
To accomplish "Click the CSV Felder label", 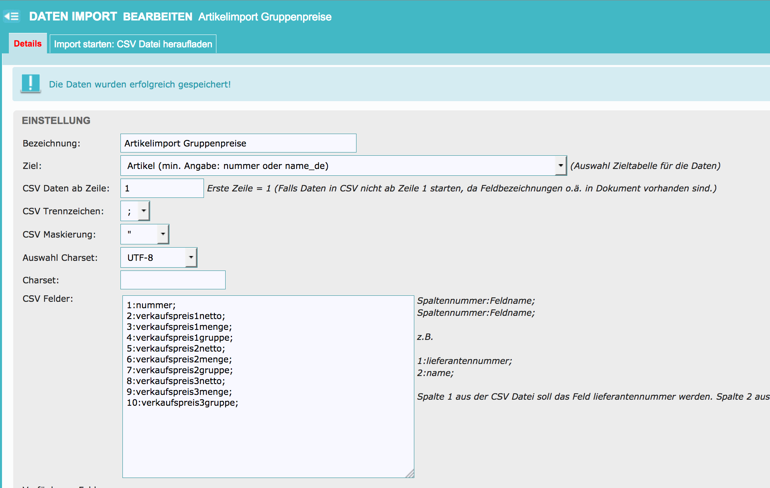I will coord(48,299).
